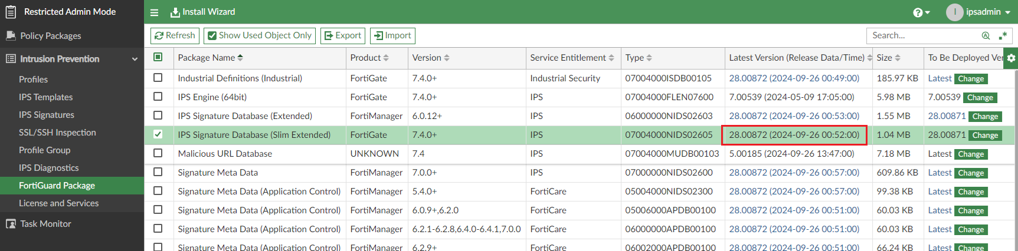Click the hamburger menu icon in header
The width and height of the screenshot is (1018, 251).
tap(155, 12)
